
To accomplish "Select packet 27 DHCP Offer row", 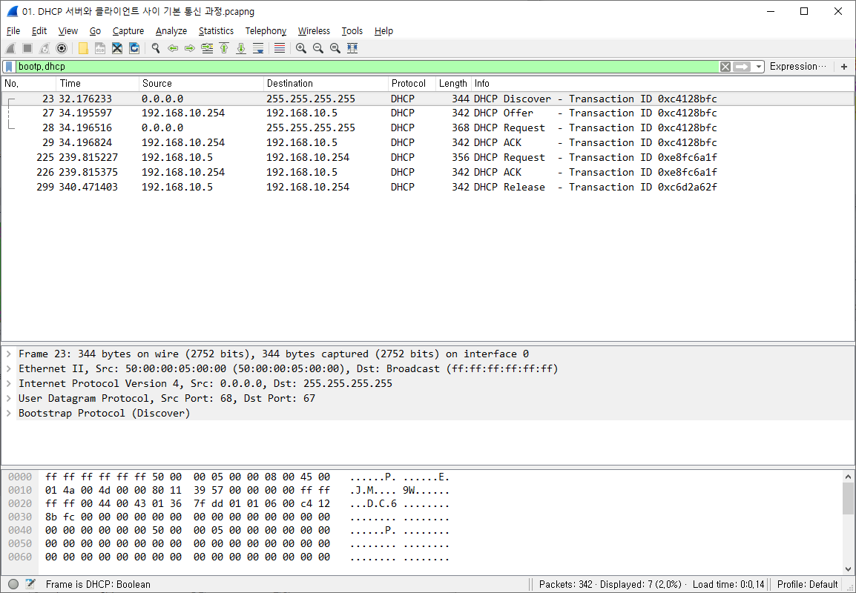I will pyautogui.click(x=428, y=113).
